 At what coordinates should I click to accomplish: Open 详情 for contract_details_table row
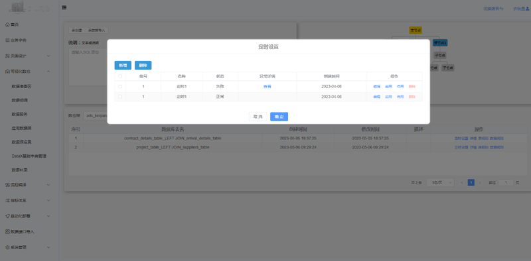473,138
